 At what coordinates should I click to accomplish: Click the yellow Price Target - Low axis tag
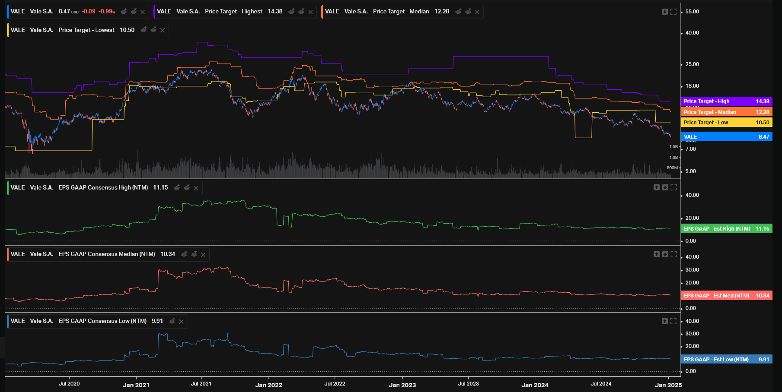pos(726,123)
